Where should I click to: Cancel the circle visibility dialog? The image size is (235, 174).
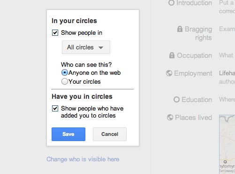tap(110, 134)
